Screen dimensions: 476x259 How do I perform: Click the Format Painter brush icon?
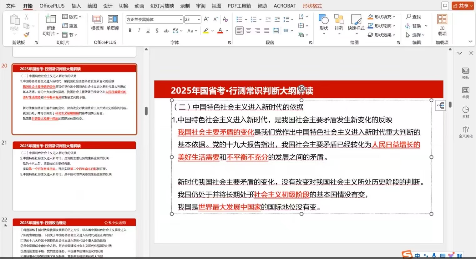[27, 34]
